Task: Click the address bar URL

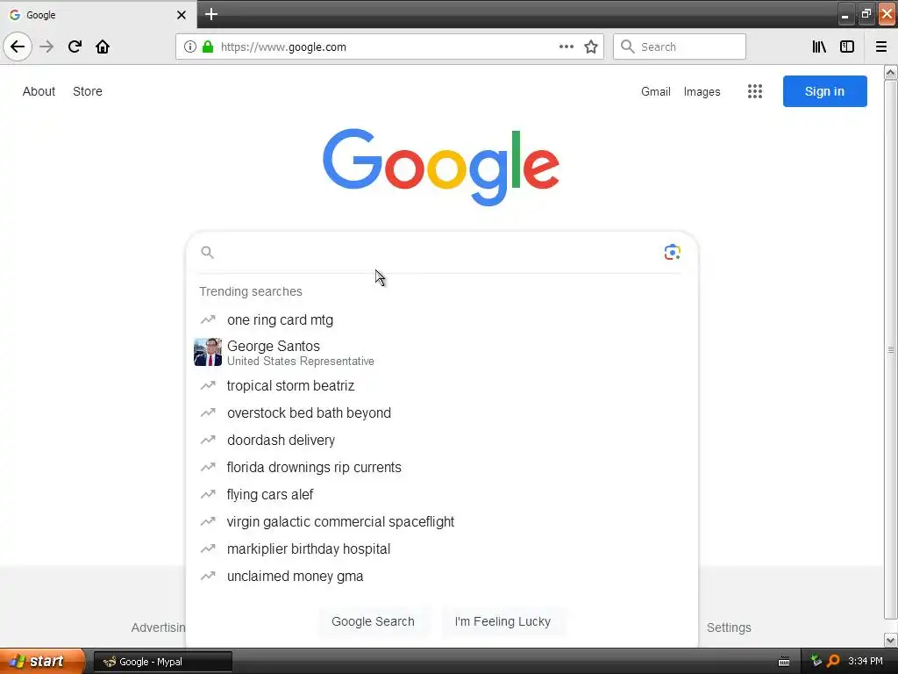Action: point(283,47)
